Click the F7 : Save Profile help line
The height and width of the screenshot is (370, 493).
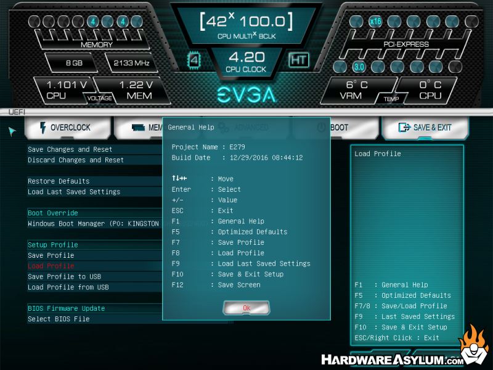coord(218,242)
